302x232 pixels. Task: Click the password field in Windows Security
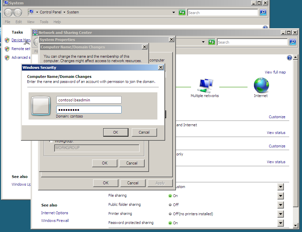89,110
